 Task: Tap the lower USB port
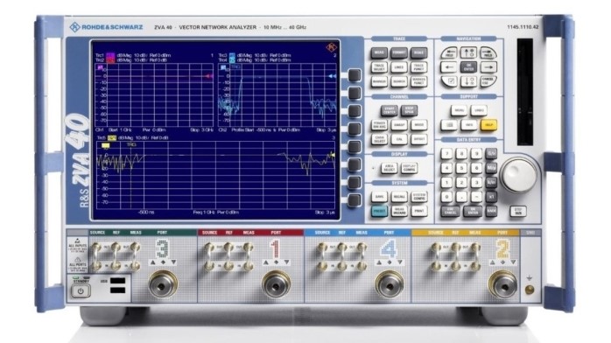[x=117, y=290]
